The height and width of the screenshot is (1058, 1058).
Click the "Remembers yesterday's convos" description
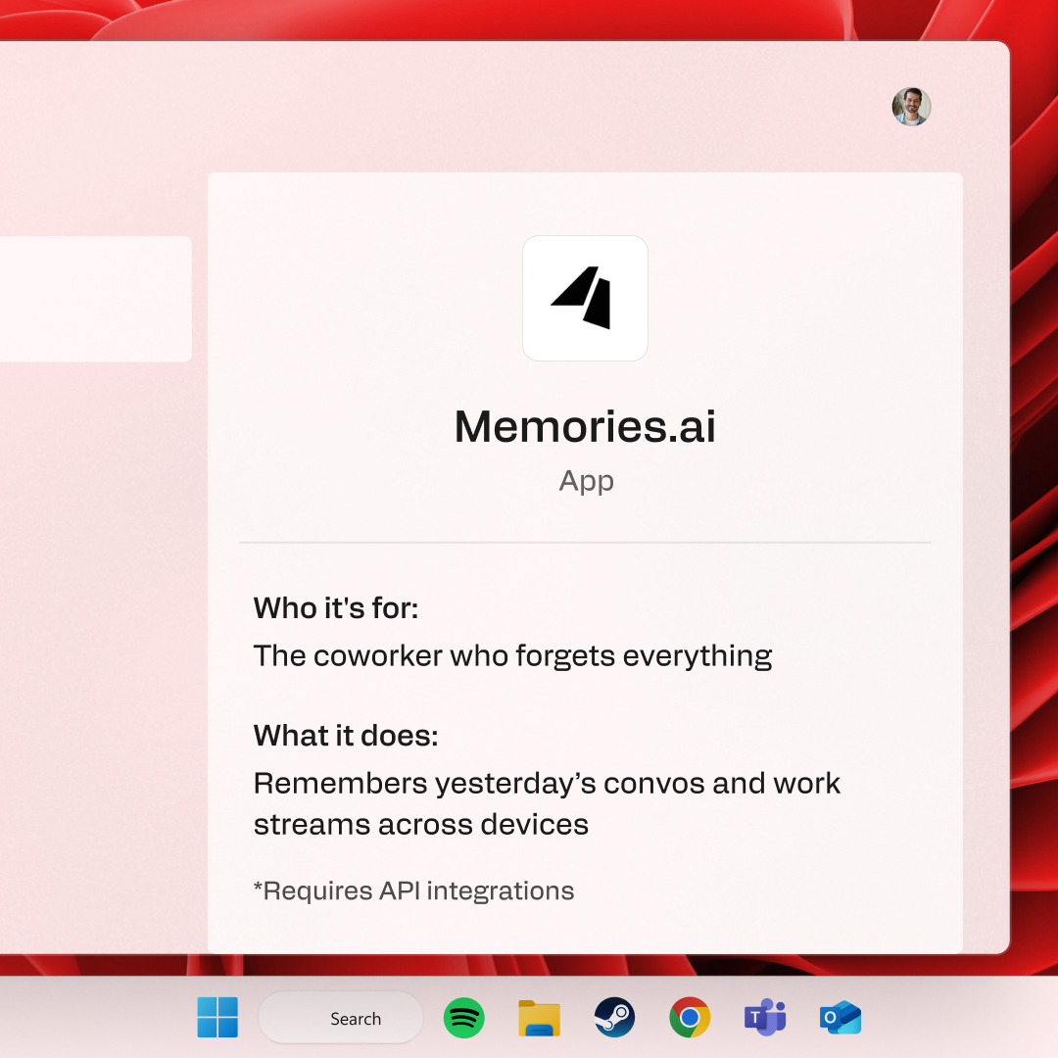[547, 803]
